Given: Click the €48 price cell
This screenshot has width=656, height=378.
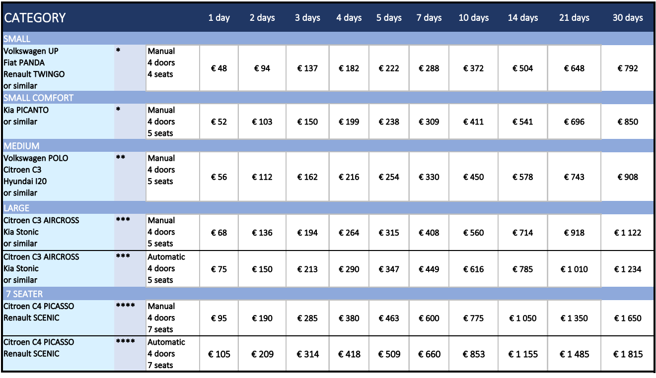Looking at the screenshot, I should (219, 68).
